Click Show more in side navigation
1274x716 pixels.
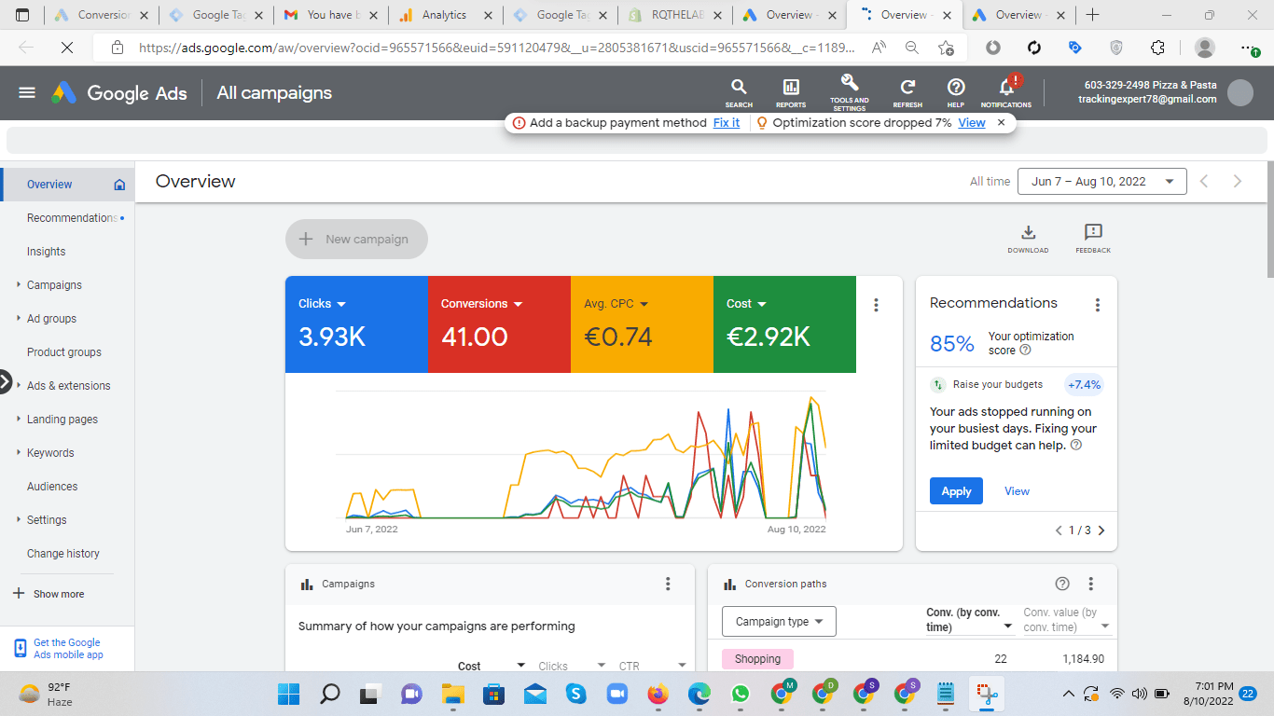click(x=48, y=594)
